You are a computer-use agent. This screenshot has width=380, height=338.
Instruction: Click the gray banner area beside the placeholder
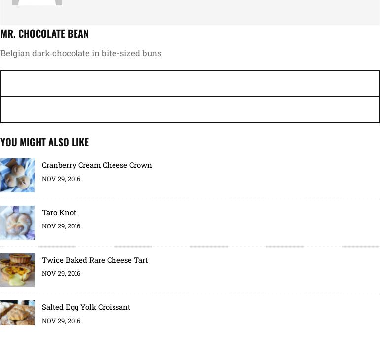[x=222, y=12]
